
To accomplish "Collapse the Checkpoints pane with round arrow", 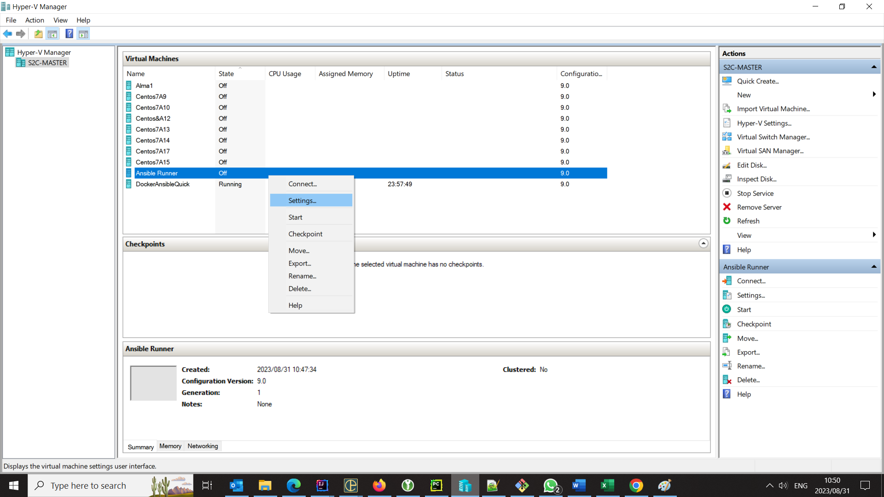I will point(703,243).
